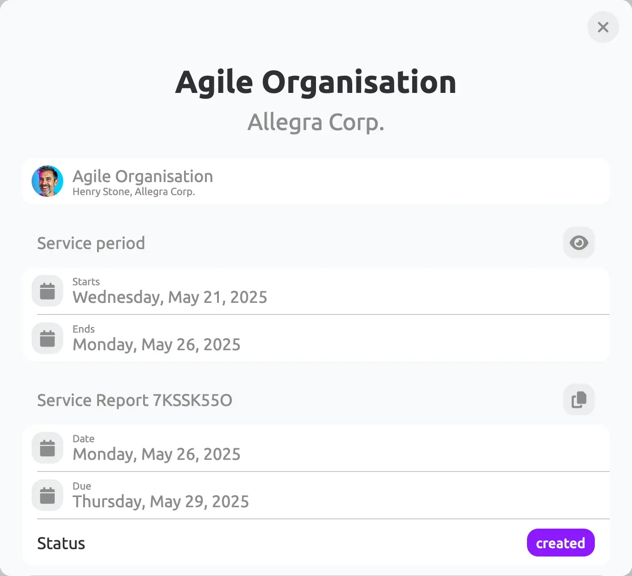
Task: Click the Service period section heading
Action: coord(91,243)
